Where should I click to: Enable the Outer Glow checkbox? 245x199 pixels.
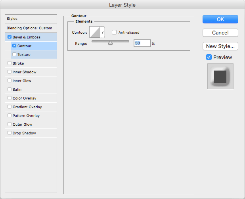[x=10, y=124]
